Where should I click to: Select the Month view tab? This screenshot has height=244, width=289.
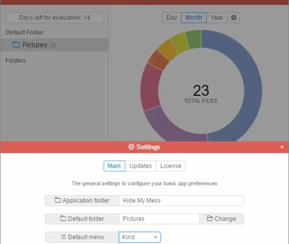click(x=194, y=18)
